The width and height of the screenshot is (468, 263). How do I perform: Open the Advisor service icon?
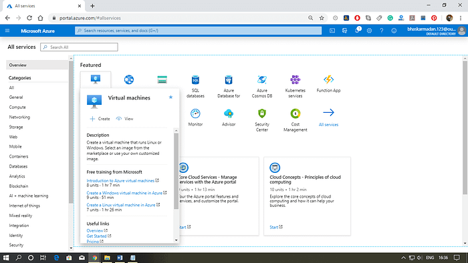229,113
